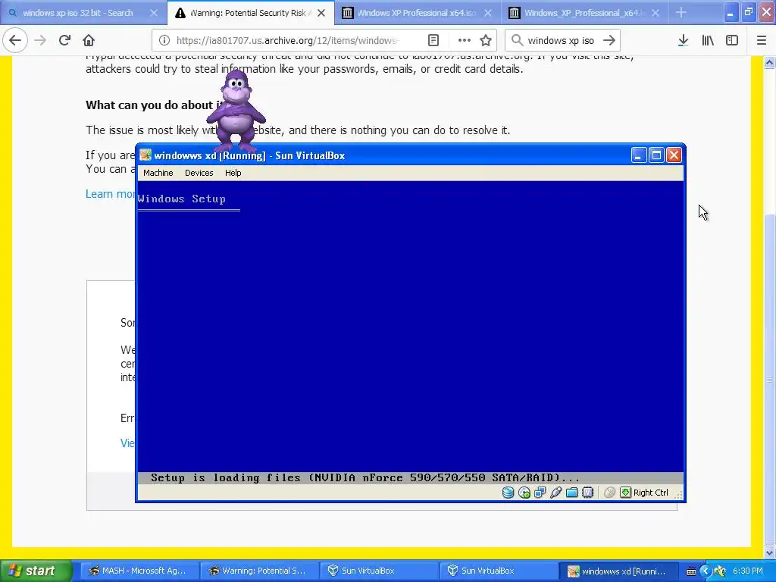Image resolution: width=776 pixels, height=582 pixels.
Task: Switch to Warning: Potential Security taskbar item
Action: coord(259,571)
